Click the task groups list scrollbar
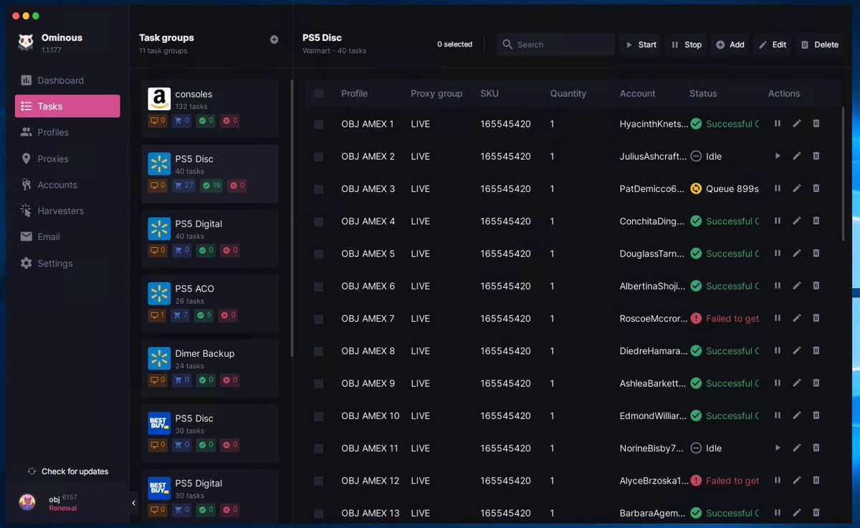This screenshot has width=860, height=528. [292, 218]
